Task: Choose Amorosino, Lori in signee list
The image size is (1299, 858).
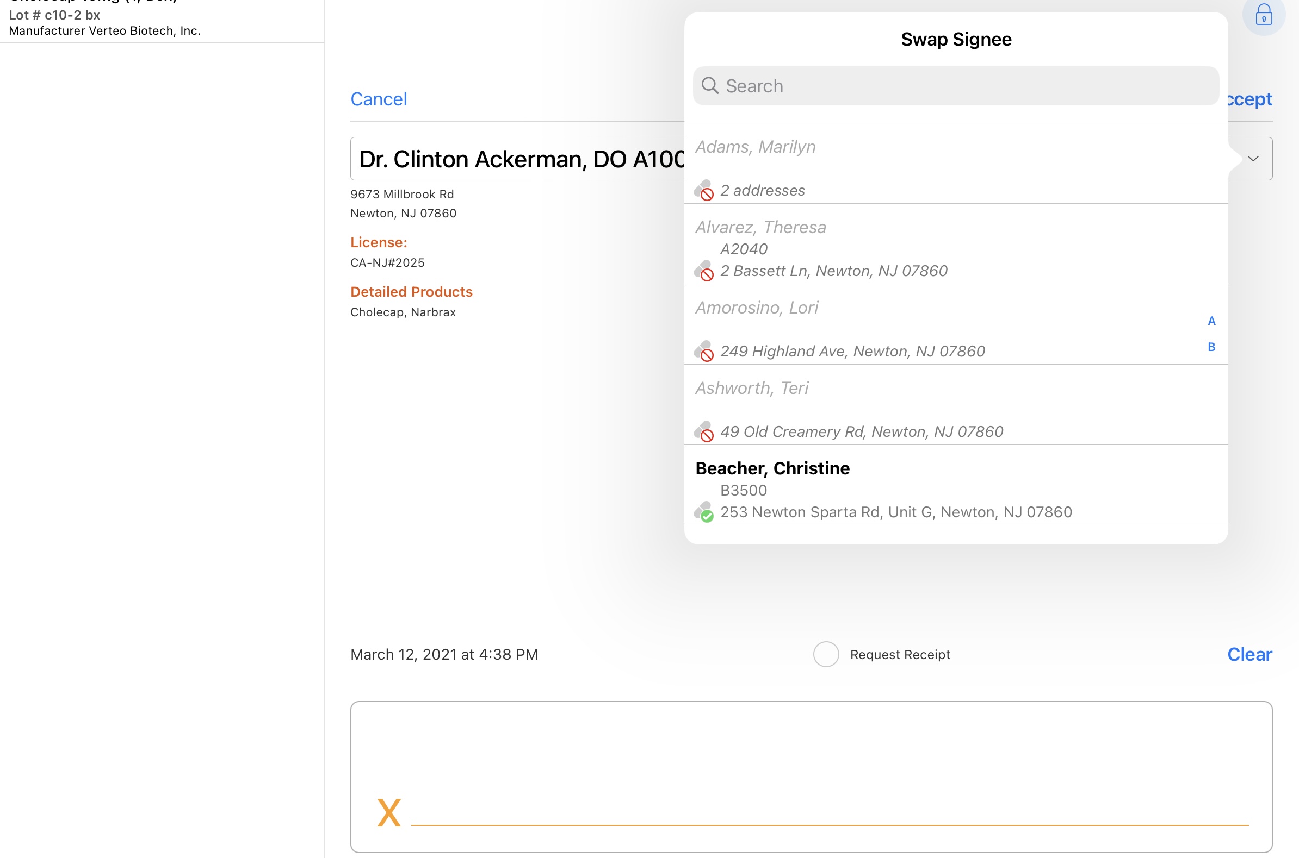Action: click(756, 308)
